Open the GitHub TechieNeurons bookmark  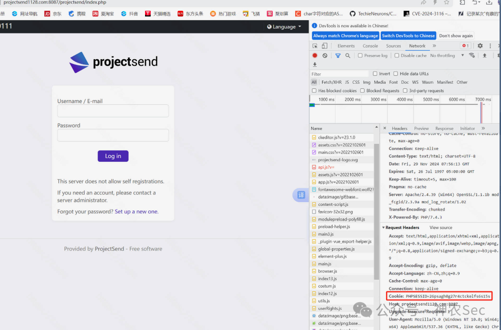tap(373, 14)
